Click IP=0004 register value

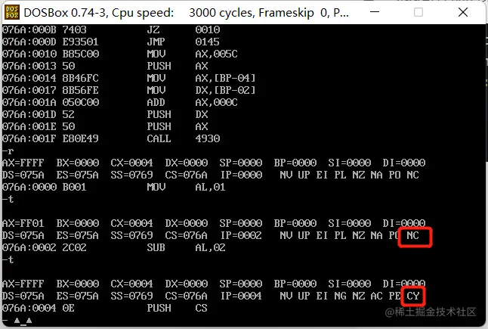[241, 296]
